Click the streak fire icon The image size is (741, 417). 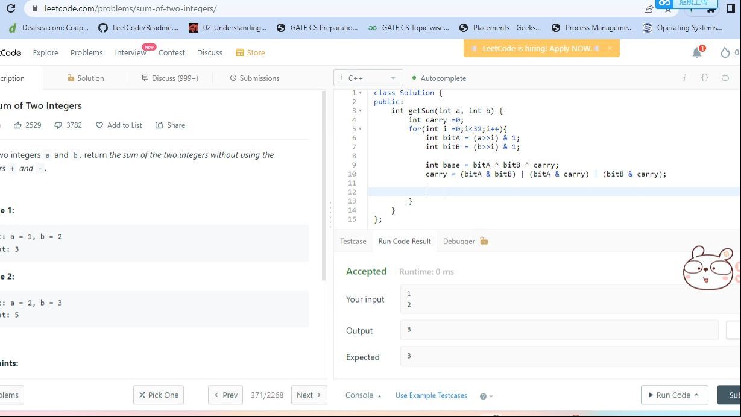pos(725,53)
